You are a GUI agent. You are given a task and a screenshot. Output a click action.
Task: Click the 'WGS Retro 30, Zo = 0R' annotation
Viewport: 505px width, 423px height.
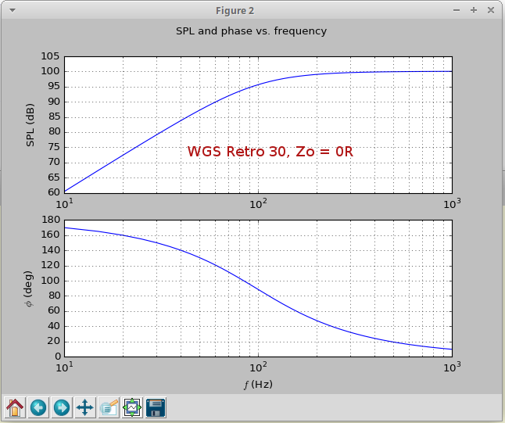(270, 152)
